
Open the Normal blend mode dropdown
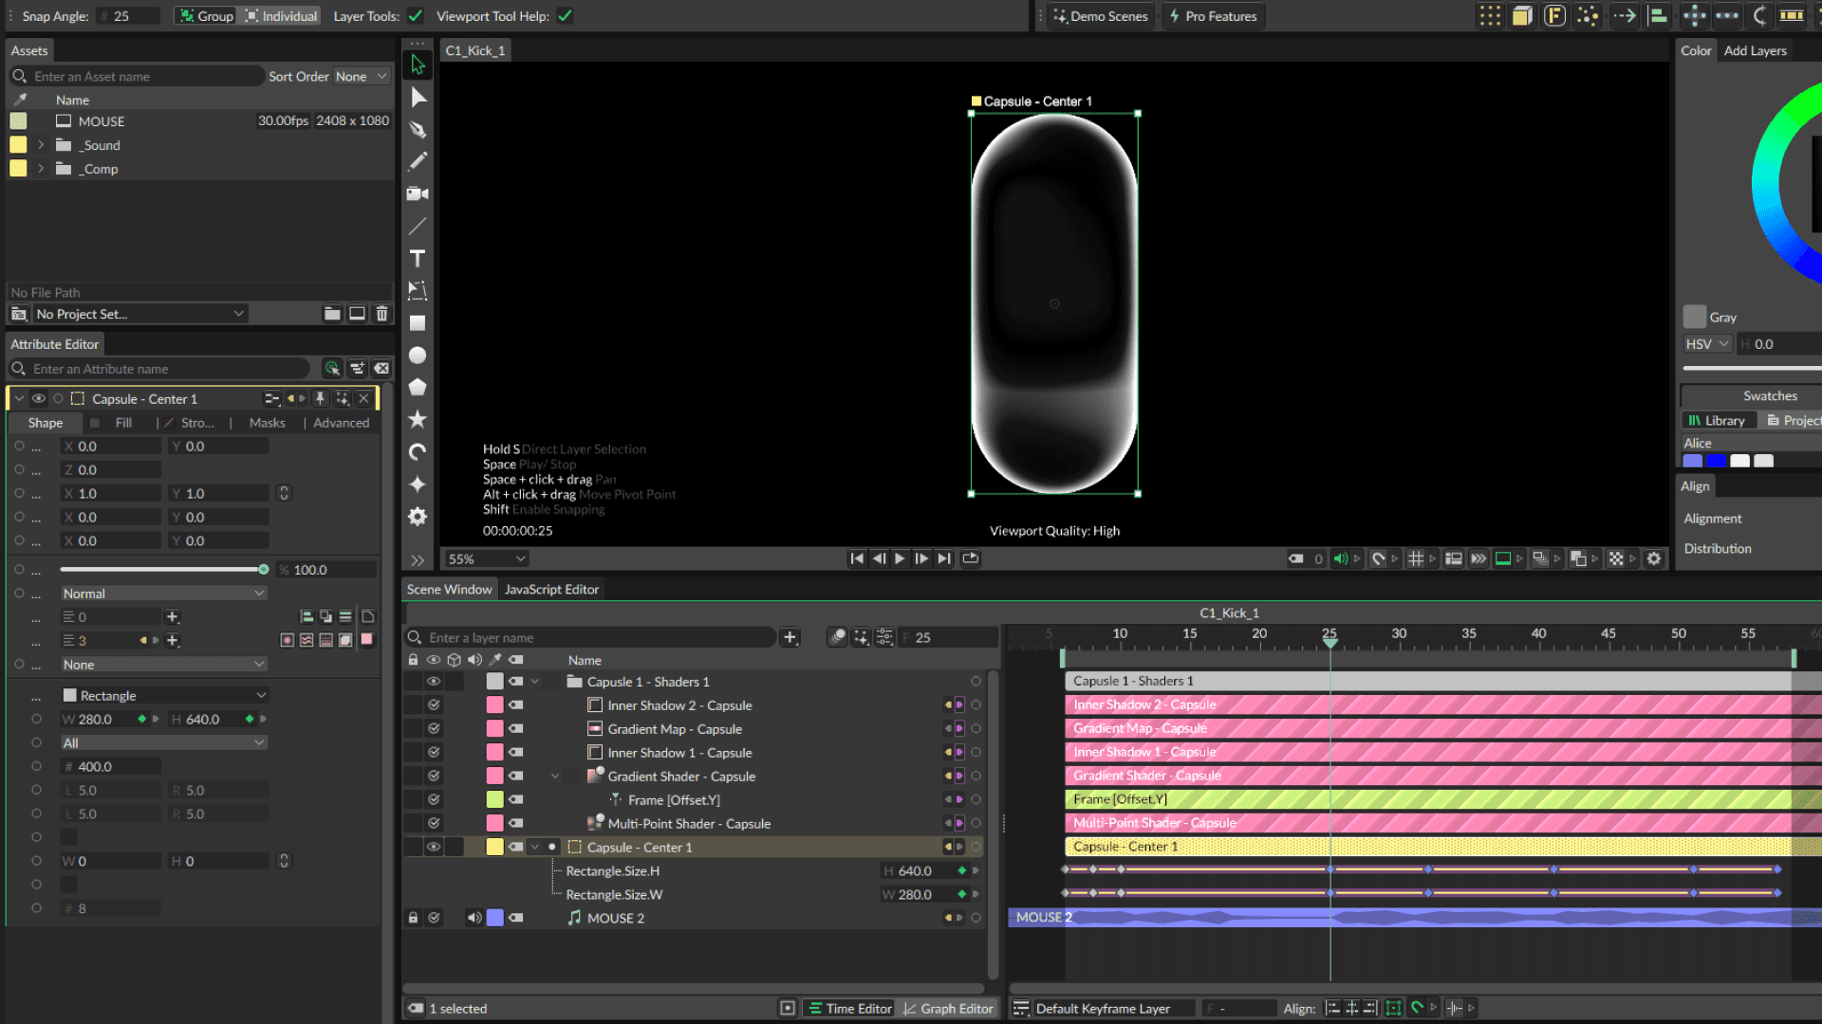click(163, 594)
